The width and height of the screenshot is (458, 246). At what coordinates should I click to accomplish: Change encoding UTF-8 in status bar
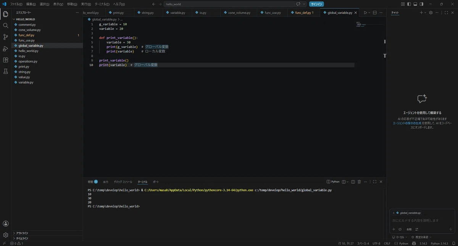(x=376, y=243)
